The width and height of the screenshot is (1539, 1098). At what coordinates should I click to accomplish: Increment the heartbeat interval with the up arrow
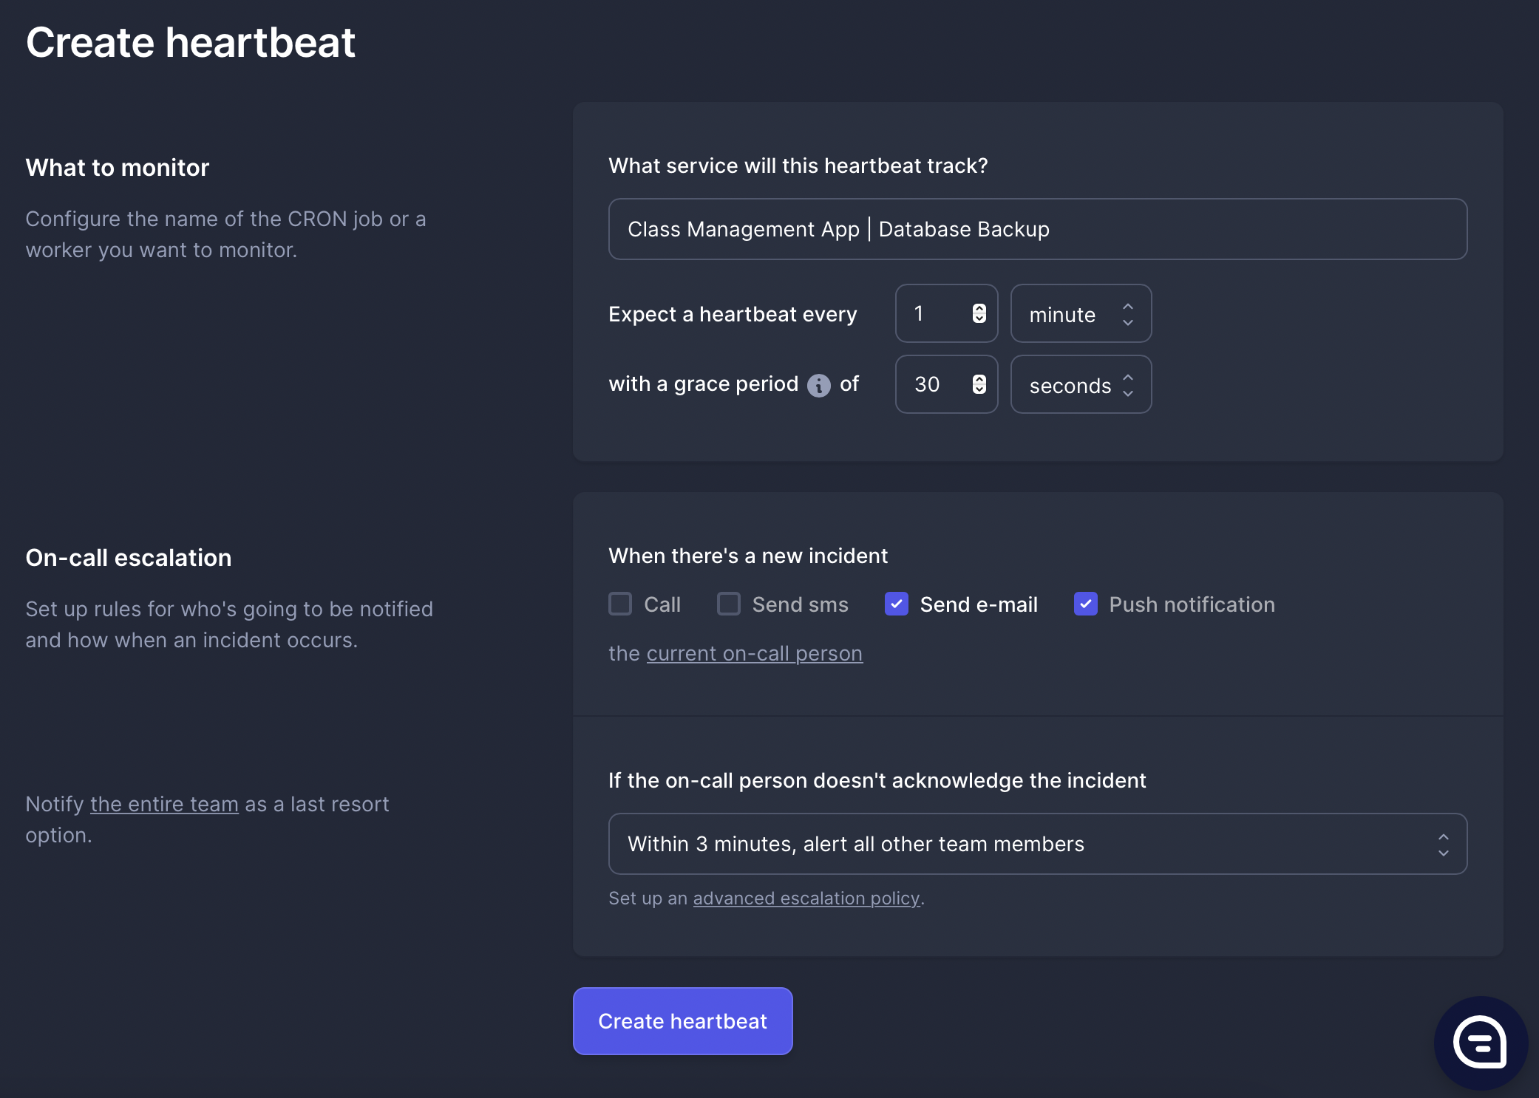(979, 308)
